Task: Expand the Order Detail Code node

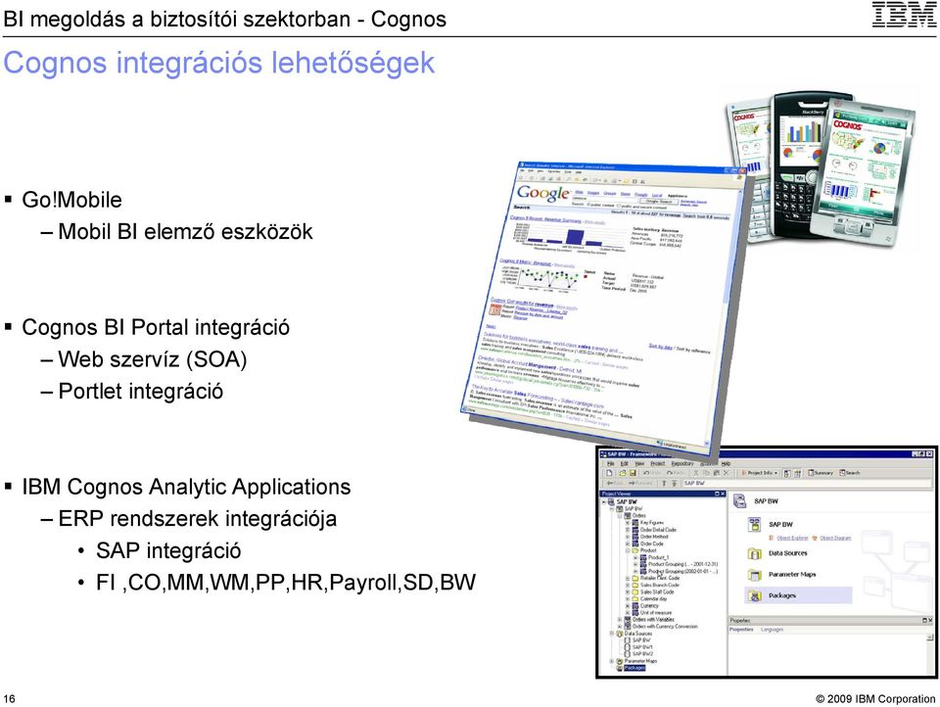Action: click(628, 530)
